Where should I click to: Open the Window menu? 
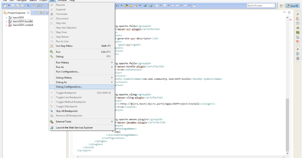pyautogui.click(x=62, y=1)
